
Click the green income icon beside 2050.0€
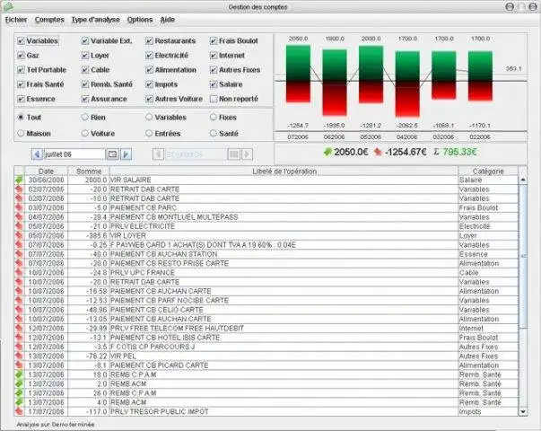point(327,152)
